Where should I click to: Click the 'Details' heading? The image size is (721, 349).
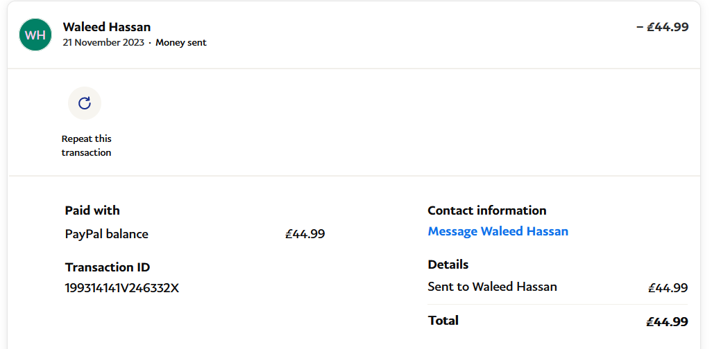[448, 265]
